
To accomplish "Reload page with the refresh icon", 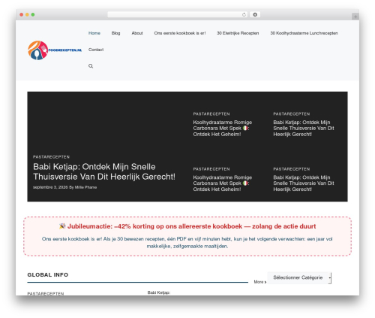I will [244, 14].
